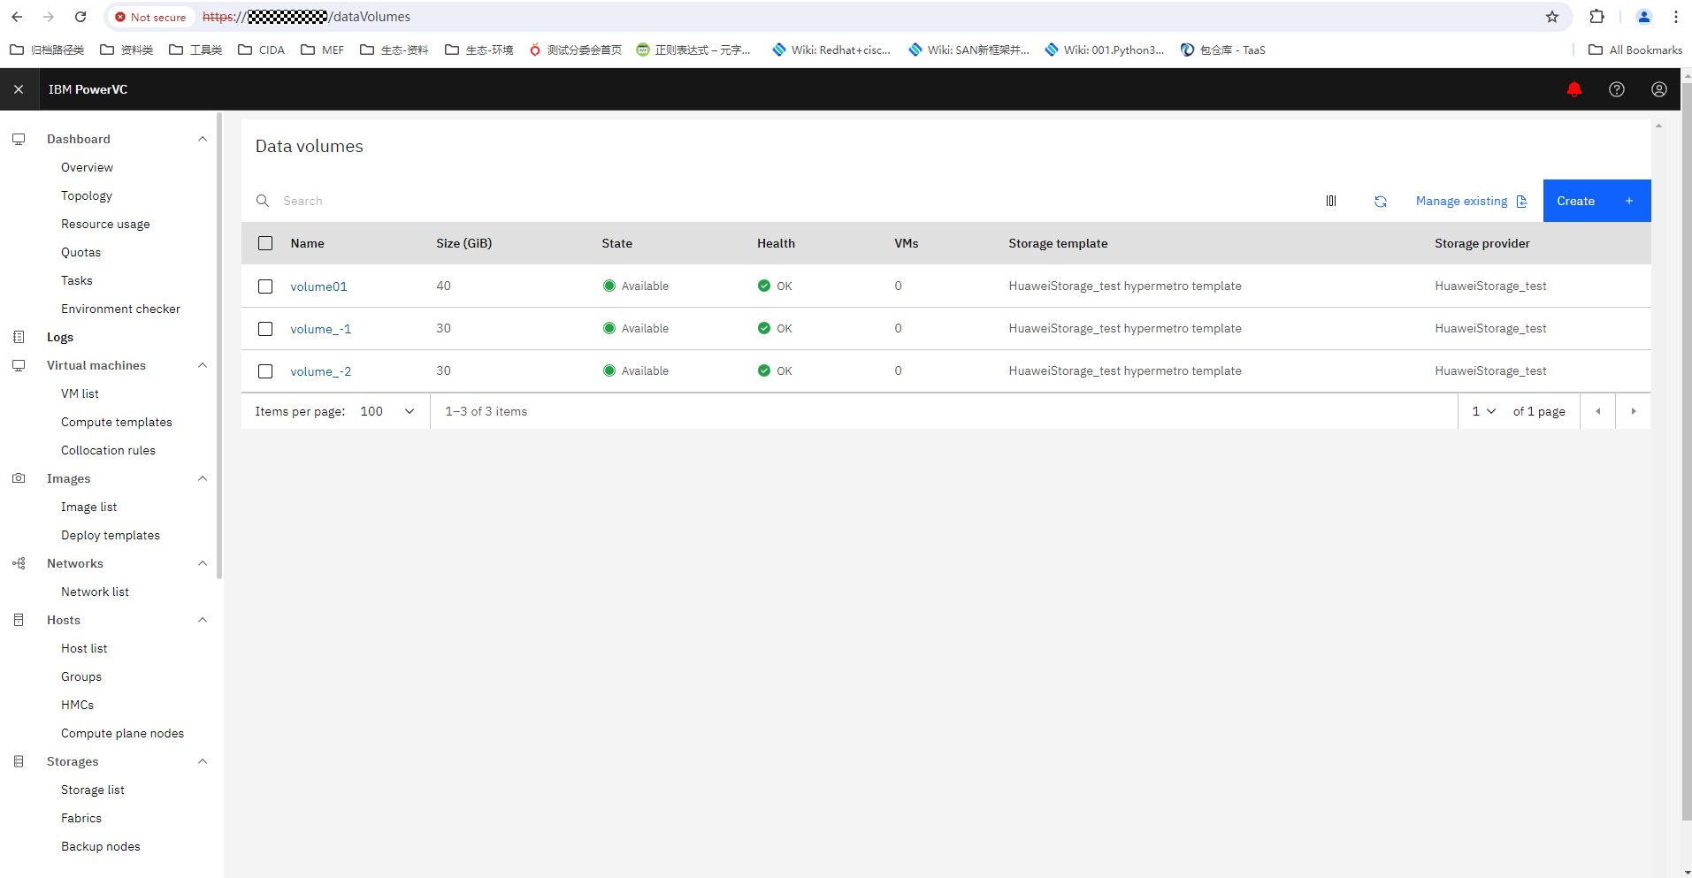Click the Not secure site indicator

pos(150,17)
